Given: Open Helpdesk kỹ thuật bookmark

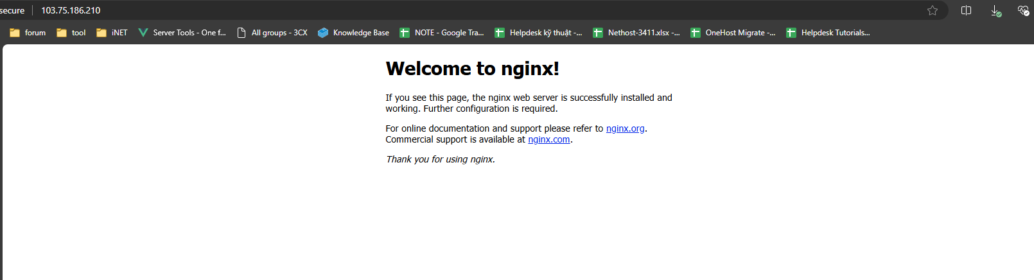Looking at the screenshot, I should [x=539, y=33].
